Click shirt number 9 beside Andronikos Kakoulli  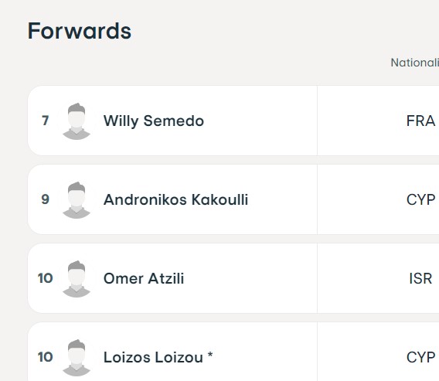point(46,199)
